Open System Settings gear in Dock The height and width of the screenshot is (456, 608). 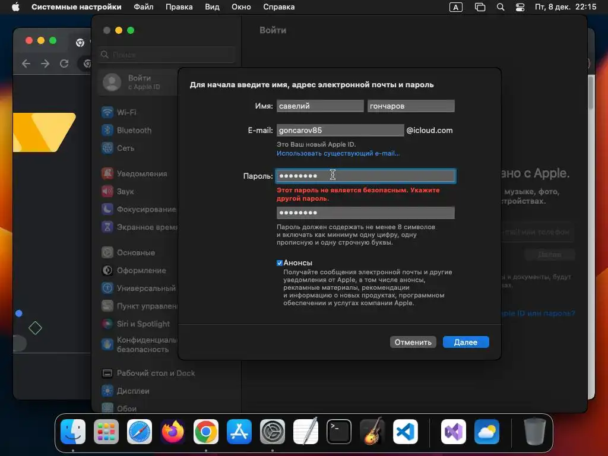273,432
